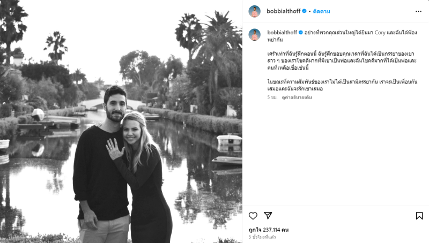The height and width of the screenshot is (243, 429).
Task: Open the three-dot more options menu
Action: tap(418, 11)
